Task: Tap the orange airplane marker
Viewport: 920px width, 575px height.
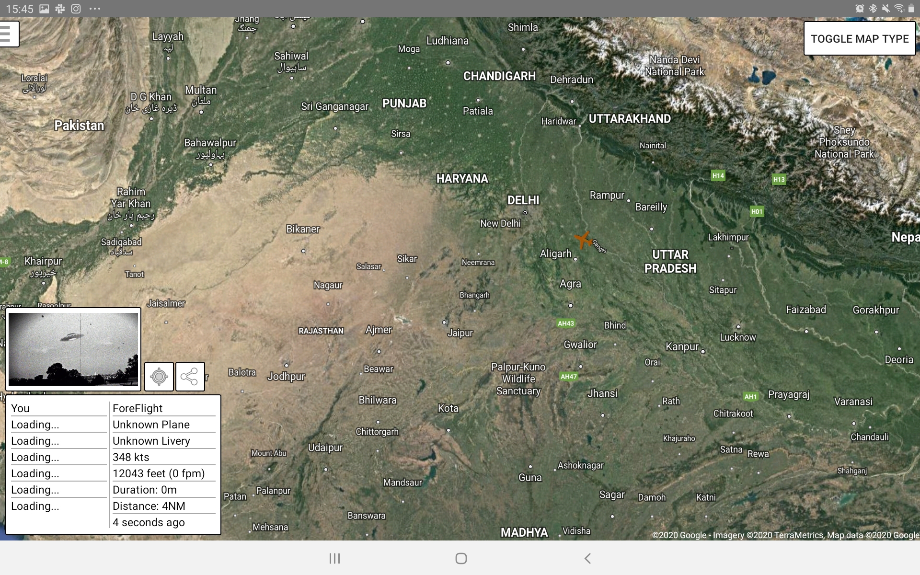Action: (583, 240)
